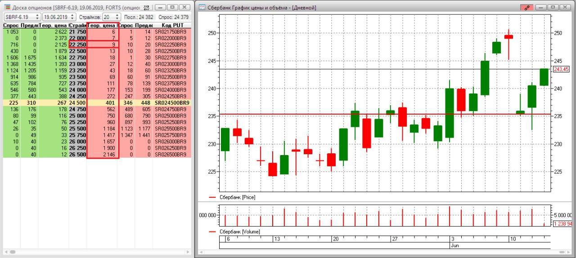Close the Сбербанк chart window
The height and width of the screenshot is (258, 576).
(565, 8)
